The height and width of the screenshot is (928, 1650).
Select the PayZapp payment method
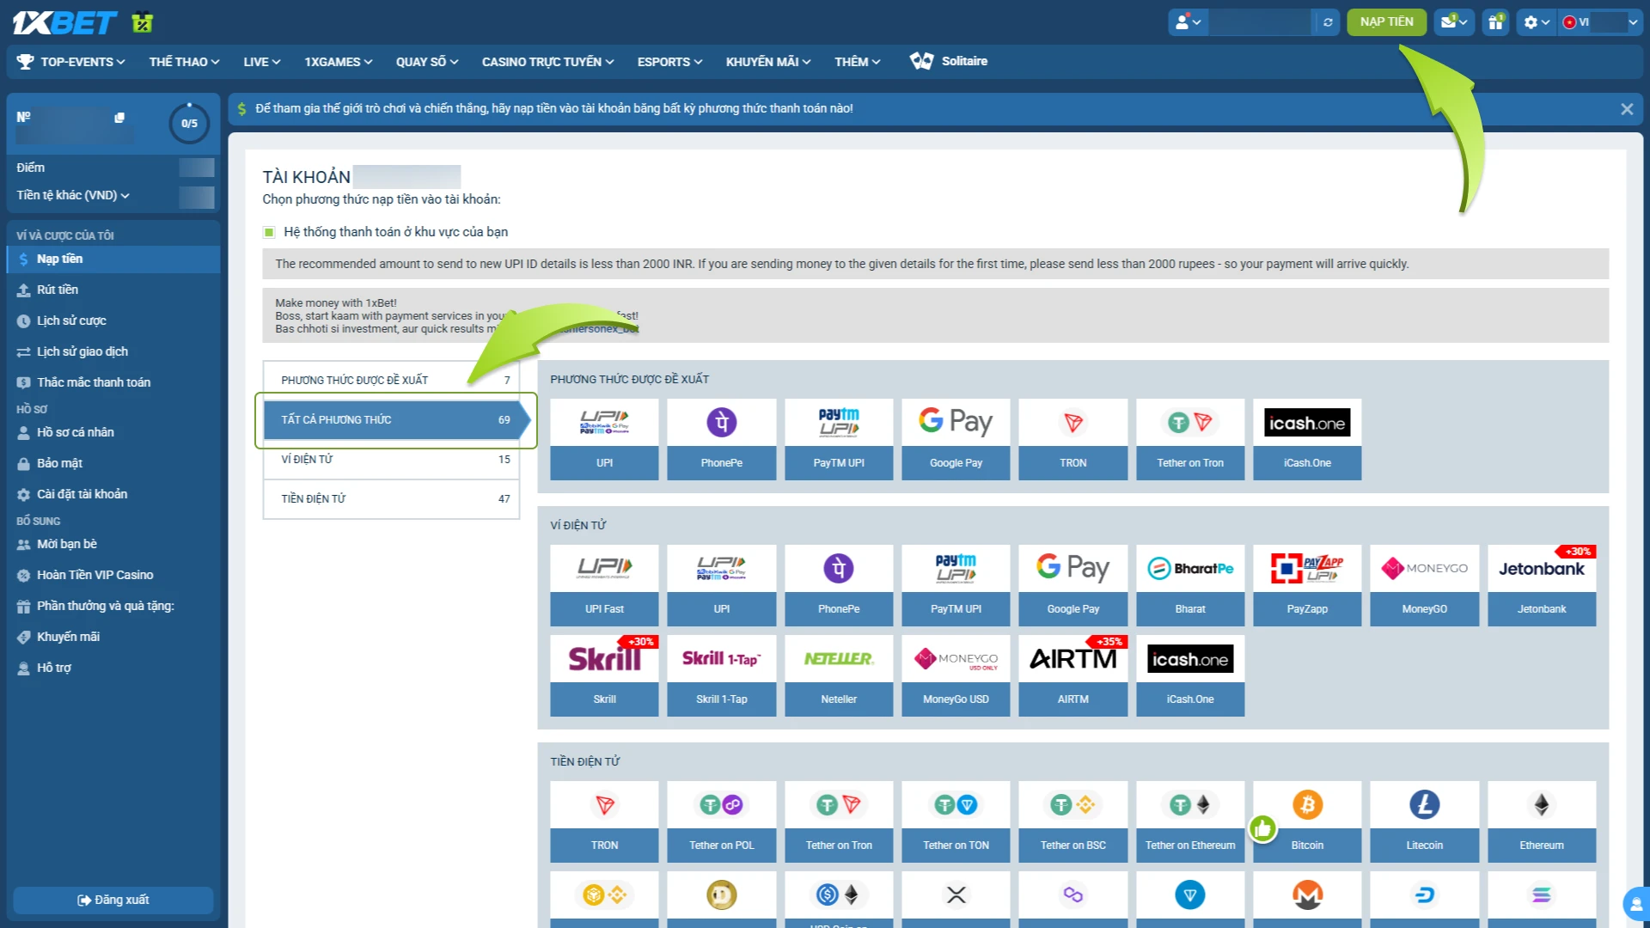1307,585
